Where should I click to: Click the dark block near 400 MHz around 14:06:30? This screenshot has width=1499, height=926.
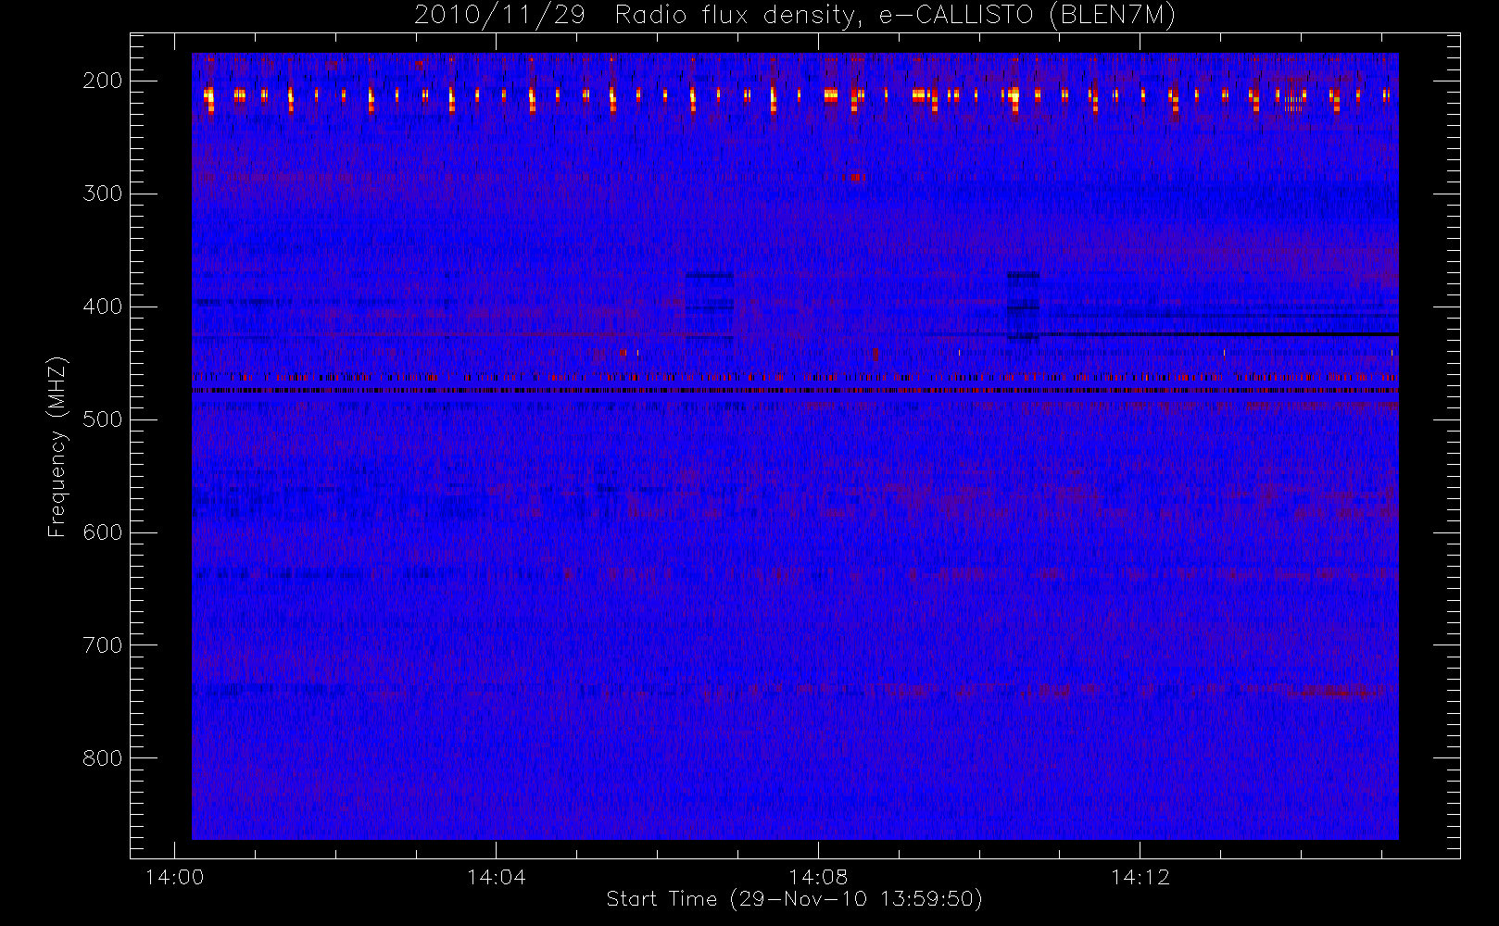709,306
